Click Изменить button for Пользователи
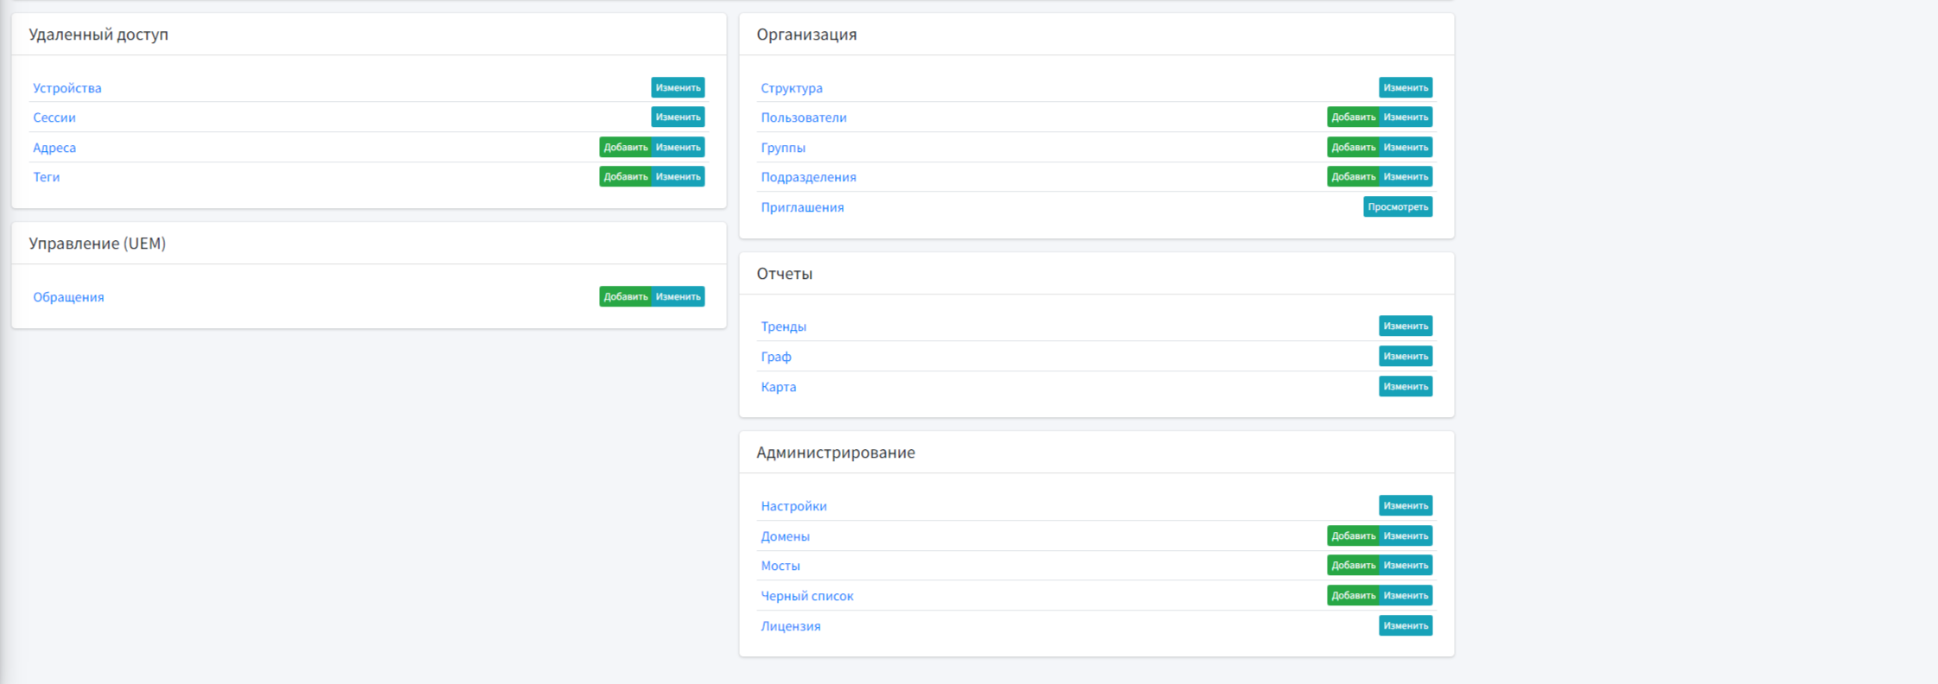Image resolution: width=1938 pixels, height=684 pixels. [x=1406, y=117]
